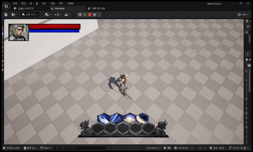Click the Q skill hexagon icon
The image size is (253, 152).
(104, 119)
